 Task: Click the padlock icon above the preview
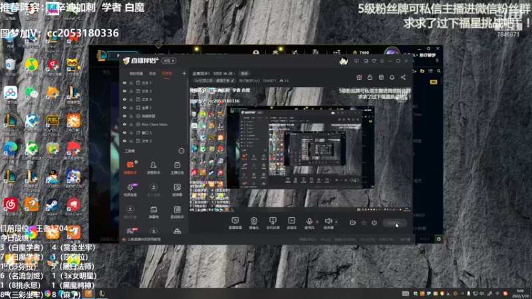[x=370, y=77]
